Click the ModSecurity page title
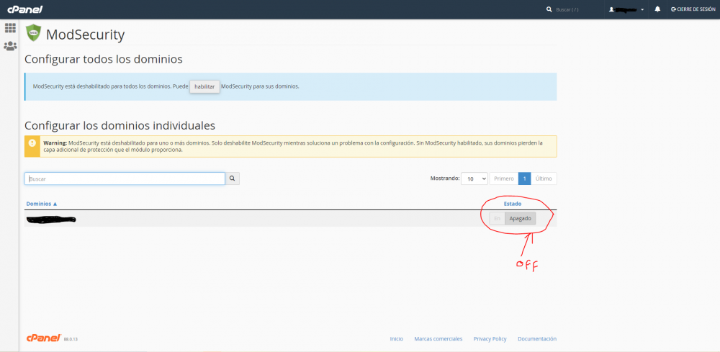This screenshot has height=352, width=720. [86, 35]
